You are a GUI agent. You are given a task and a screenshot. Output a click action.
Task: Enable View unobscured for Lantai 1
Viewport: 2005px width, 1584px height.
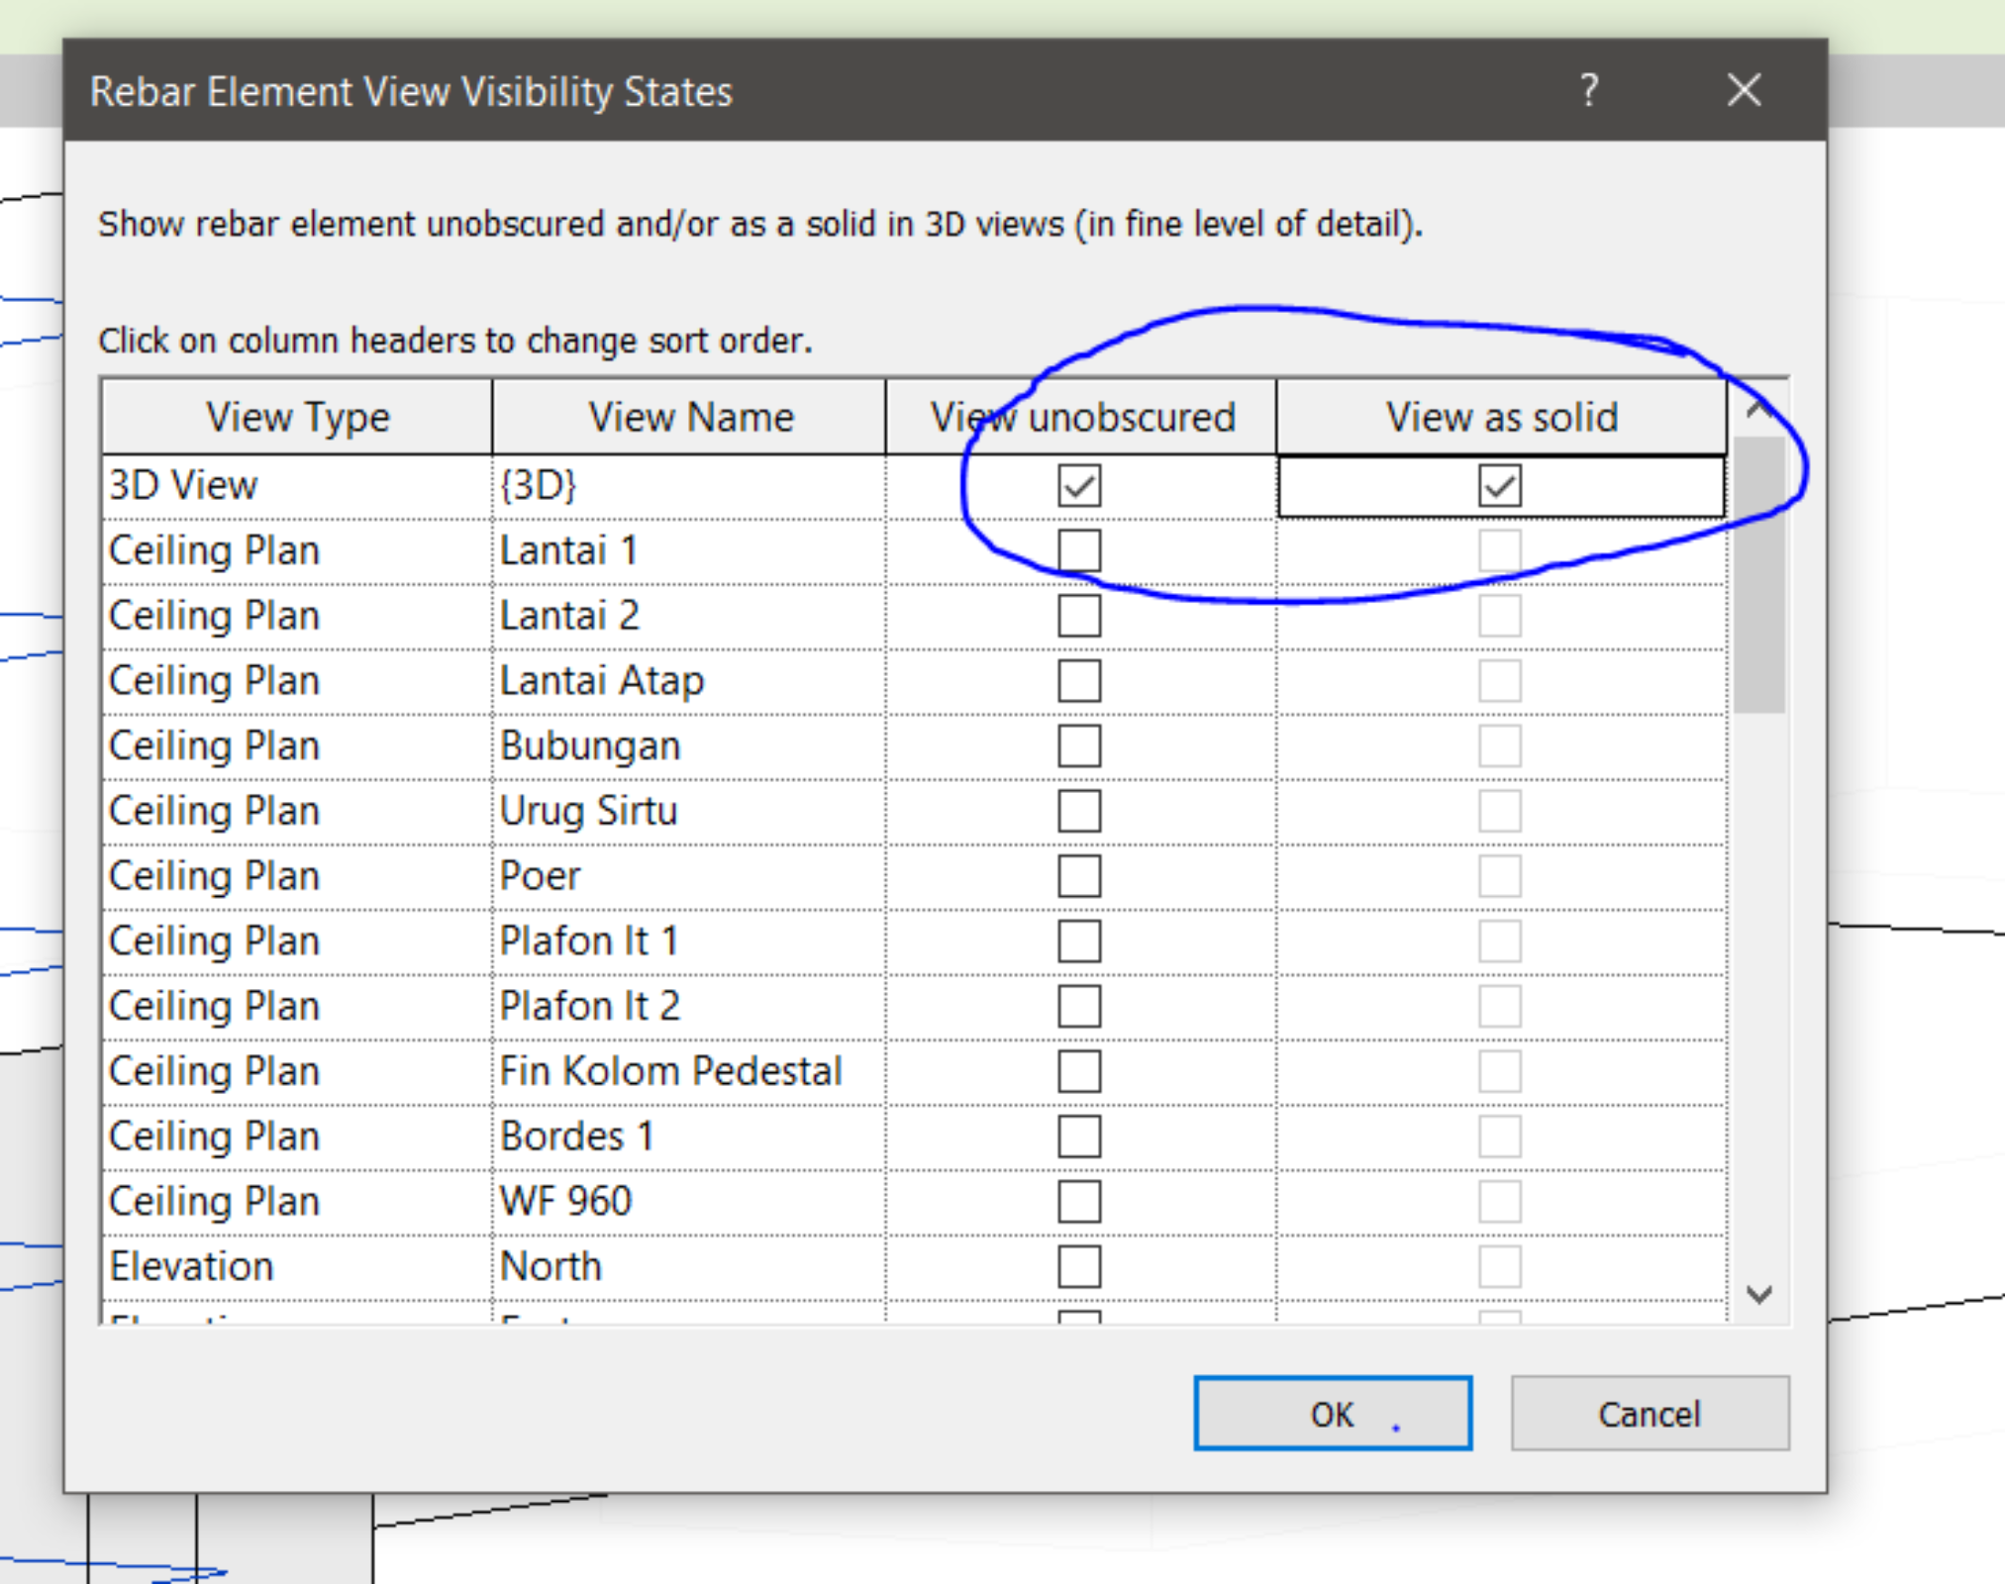[1077, 550]
